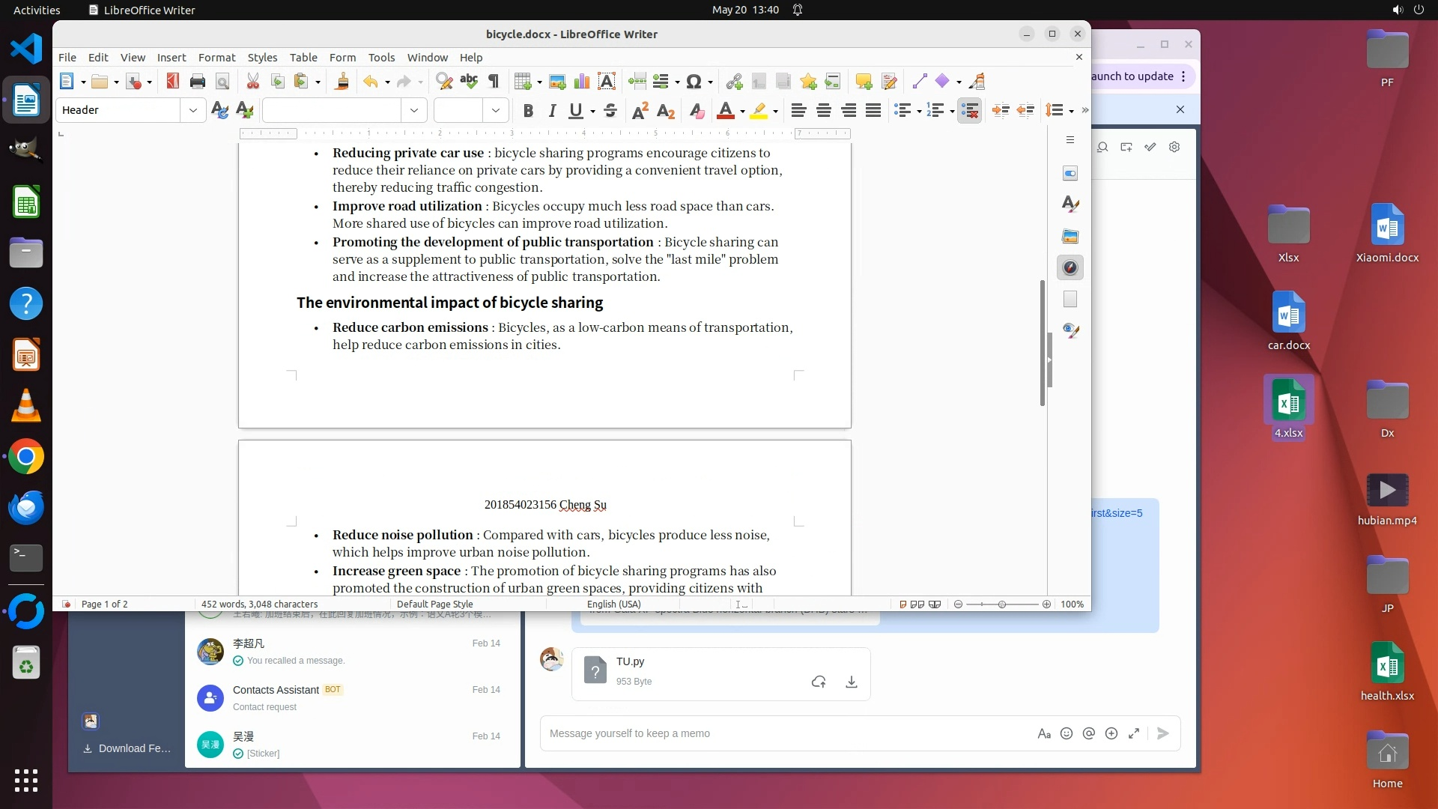The width and height of the screenshot is (1438, 809).
Task: Expand the highlighting color dropdown arrow
Action: (x=776, y=111)
